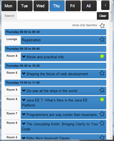The width and height of the screenshot is (114, 141).
Task: Select the All days tab
Action: (89, 6)
